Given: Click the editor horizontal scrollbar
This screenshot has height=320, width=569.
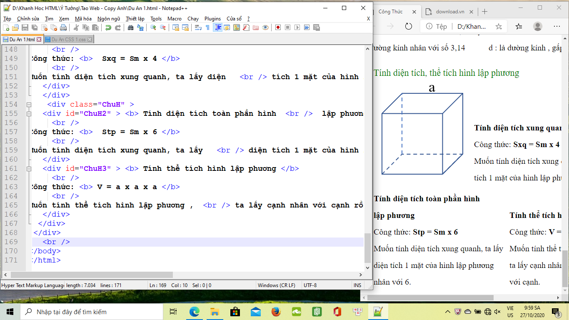Looking at the screenshot, I should point(92,275).
